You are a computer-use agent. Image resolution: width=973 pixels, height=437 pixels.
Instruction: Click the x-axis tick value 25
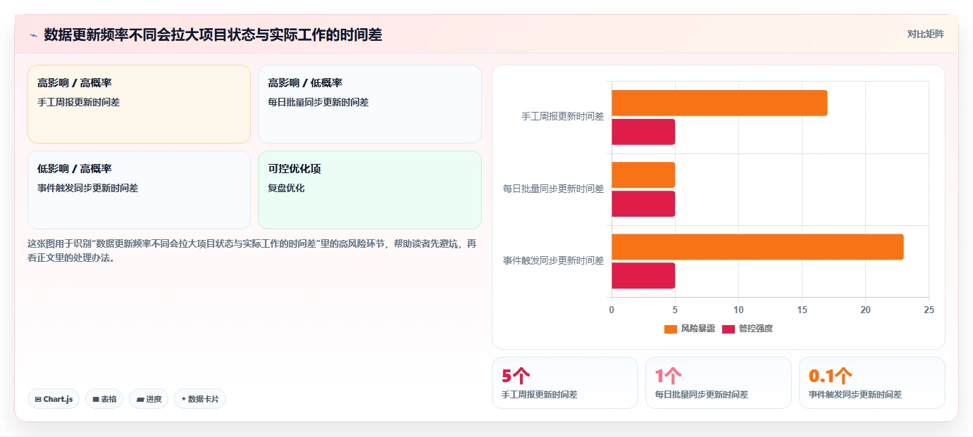pyautogui.click(x=929, y=310)
